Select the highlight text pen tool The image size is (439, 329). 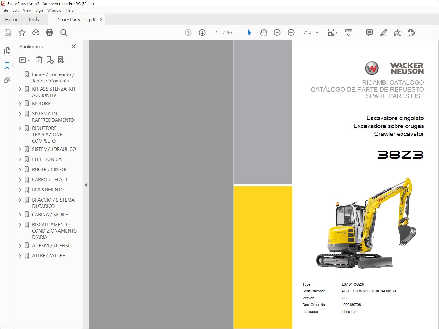point(383,33)
